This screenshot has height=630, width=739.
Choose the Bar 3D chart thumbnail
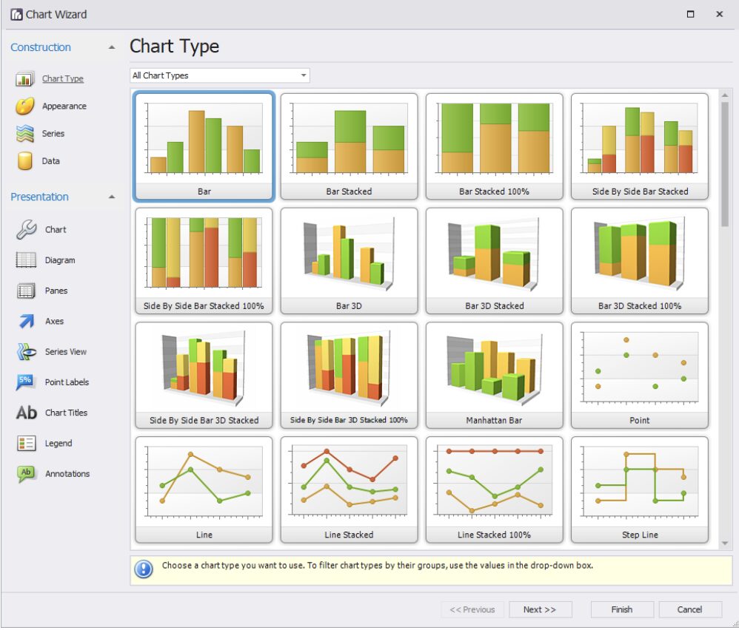pyautogui.click(x=349, y=261)
